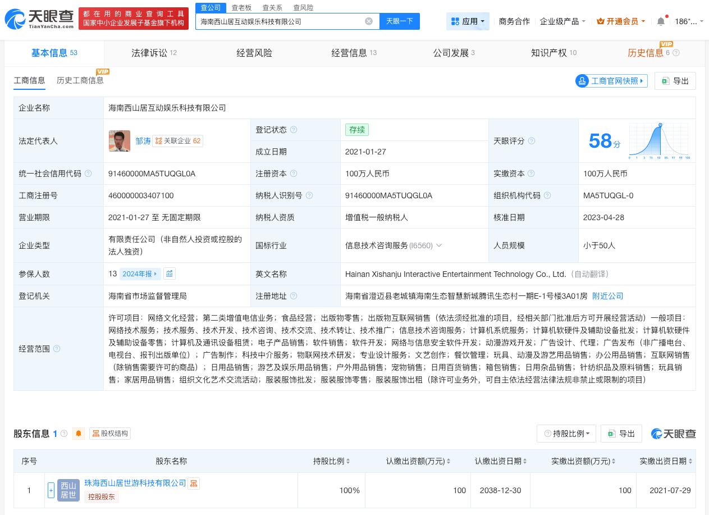The height and width of the screenshot is (515, 709).
Task: Open the chart icon beside 参保人数
Action: [170, 274]
